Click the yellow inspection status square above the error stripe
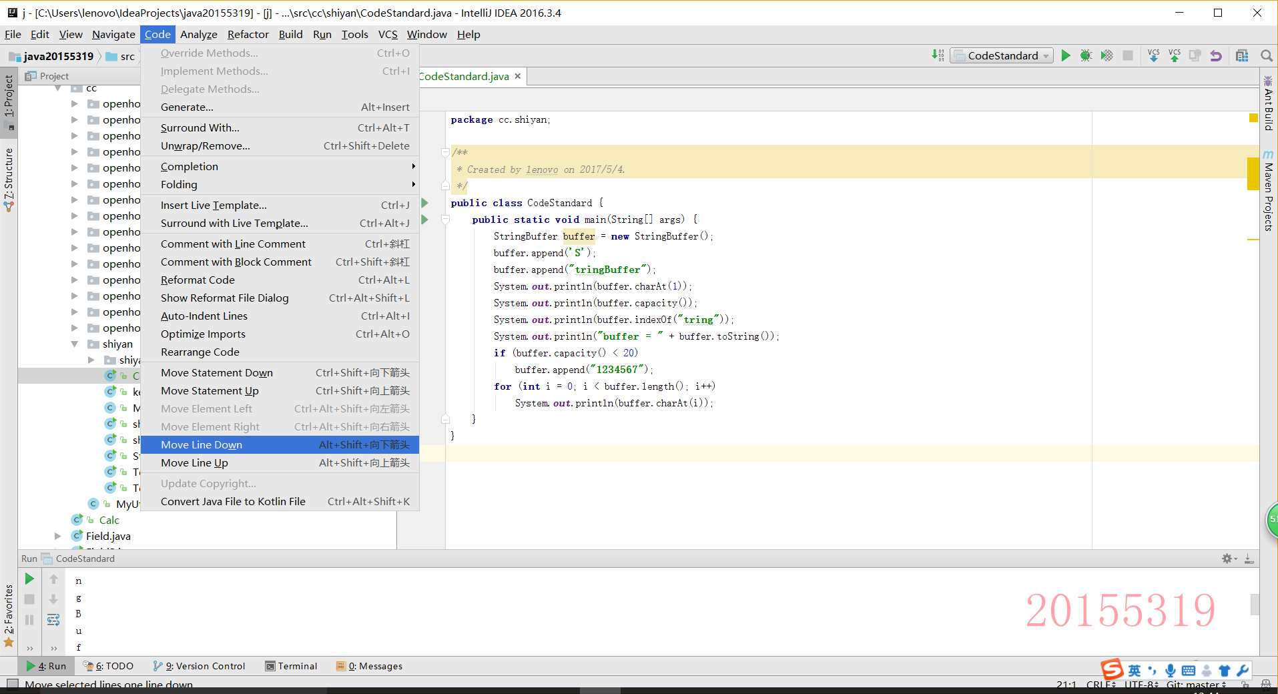Viewport: 1278px width, 694px height. [1253, 117]
